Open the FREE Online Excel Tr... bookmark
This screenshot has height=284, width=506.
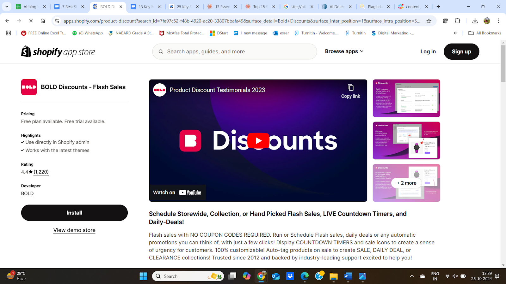point(44,33)
